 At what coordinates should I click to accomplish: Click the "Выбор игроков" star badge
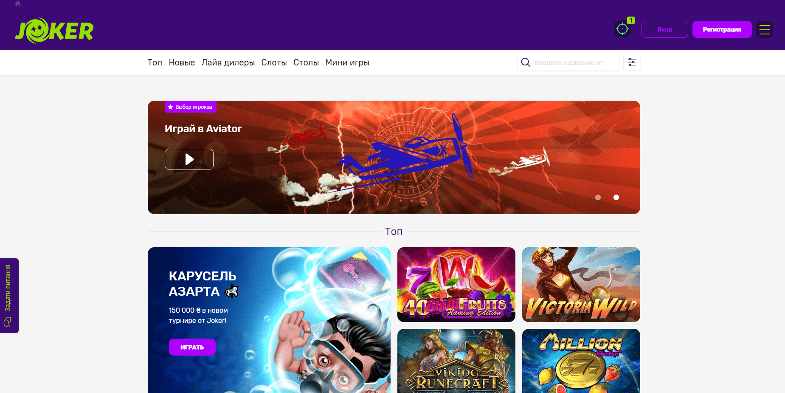(x=190, y=107)
